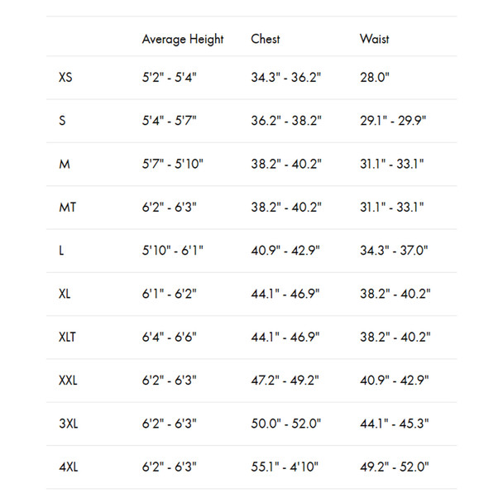Click the XXL chest range 47.2" - 49.2"

pyautogui.click(x=285, y=381)
